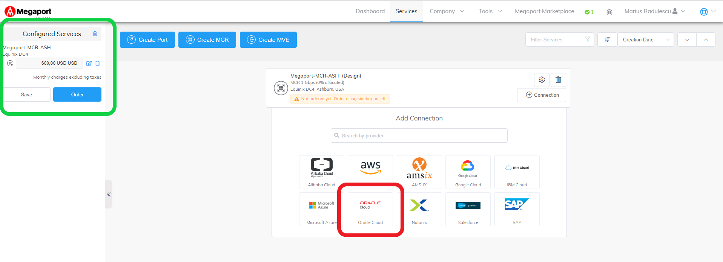Add a Connection to the MCR
723x262 pixels.
[x=542, y=95]
